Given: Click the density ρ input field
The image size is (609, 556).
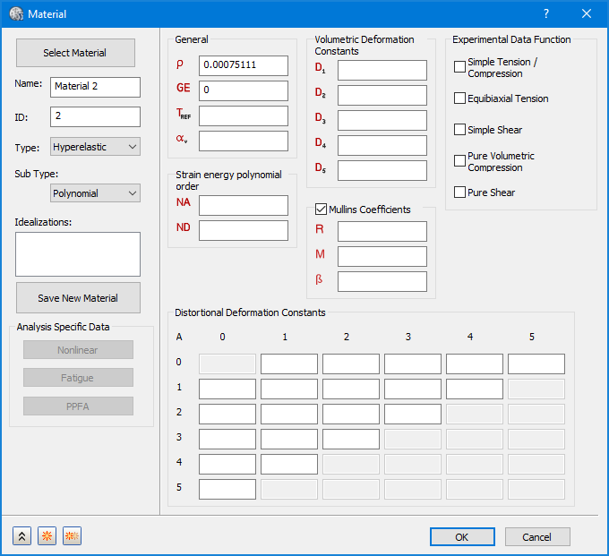Looking at the screenshot, I should 244,65.
